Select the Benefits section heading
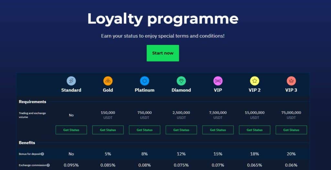331x170 pixels. pyautogui.click(x=27, y=143)
